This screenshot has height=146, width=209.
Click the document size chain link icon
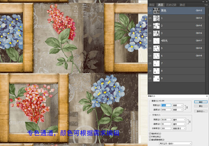[190, 122]
